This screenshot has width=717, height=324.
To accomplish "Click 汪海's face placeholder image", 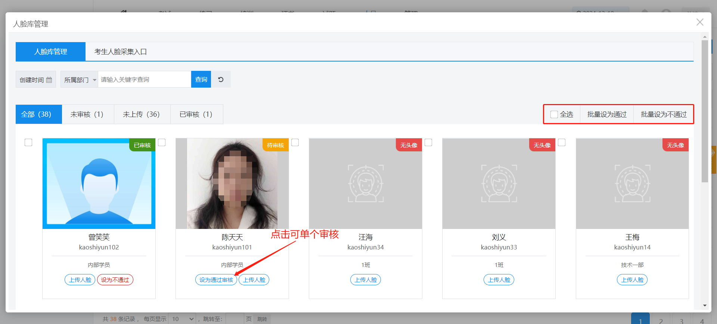I will click(x=365, y=183).
